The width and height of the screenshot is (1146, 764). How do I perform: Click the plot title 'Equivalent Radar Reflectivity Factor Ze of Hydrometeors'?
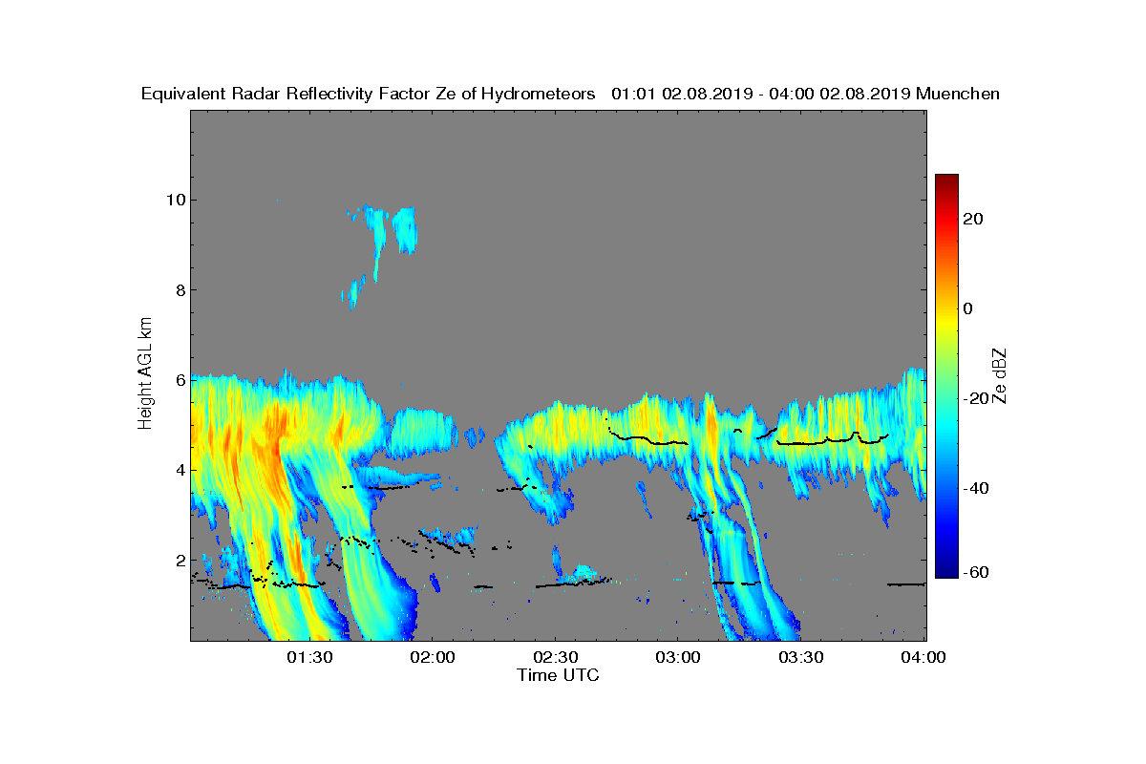pos(368,94)
